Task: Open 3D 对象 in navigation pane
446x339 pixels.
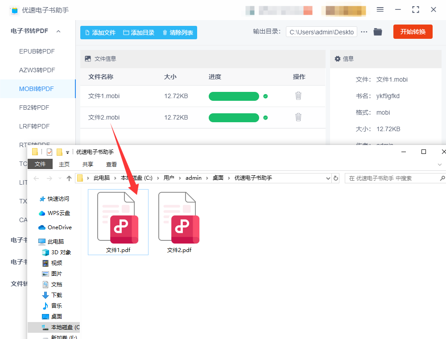Action: tap(57, 252)
